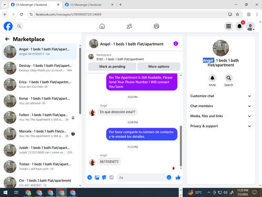This screenshot has height=197, width=262.
Task: Open the tab search dropdown arrow
Action: (x=5, y=5)
